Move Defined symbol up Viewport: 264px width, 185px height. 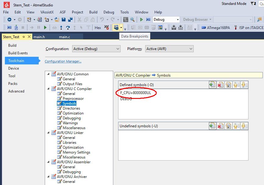click(x=236, y=85)
